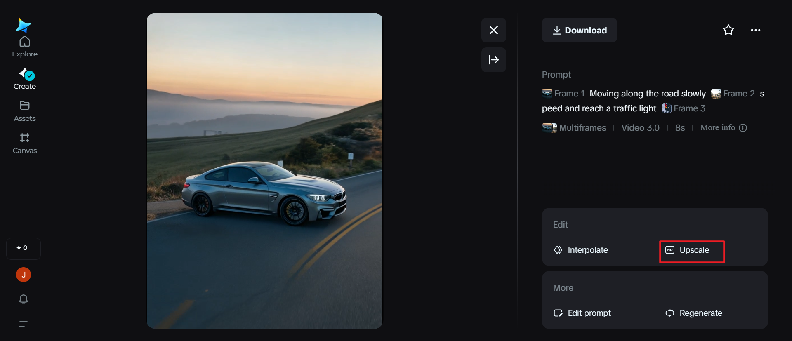Click the credits counter showing 0
Image resolution: width=792 pixels, height=341 pixels.
coord(24,248)
